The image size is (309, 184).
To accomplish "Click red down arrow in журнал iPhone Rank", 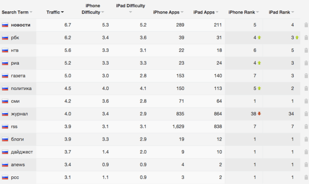I will pos(259,114).
